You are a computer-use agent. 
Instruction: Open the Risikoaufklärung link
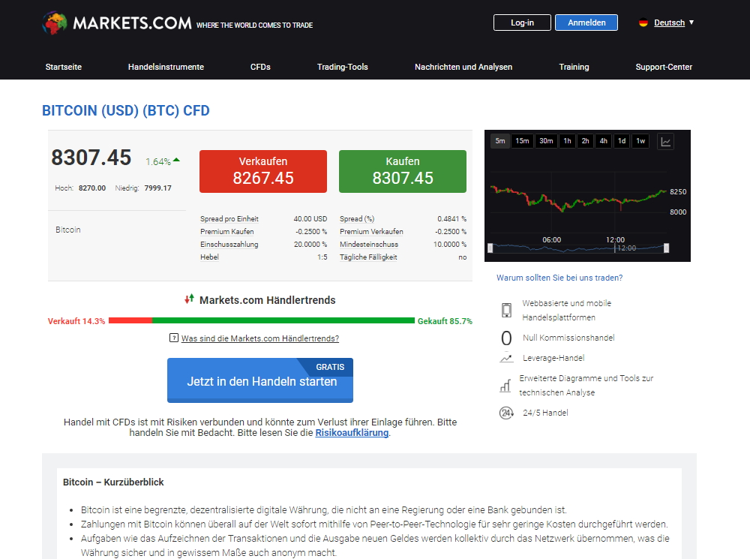[352, 433]
